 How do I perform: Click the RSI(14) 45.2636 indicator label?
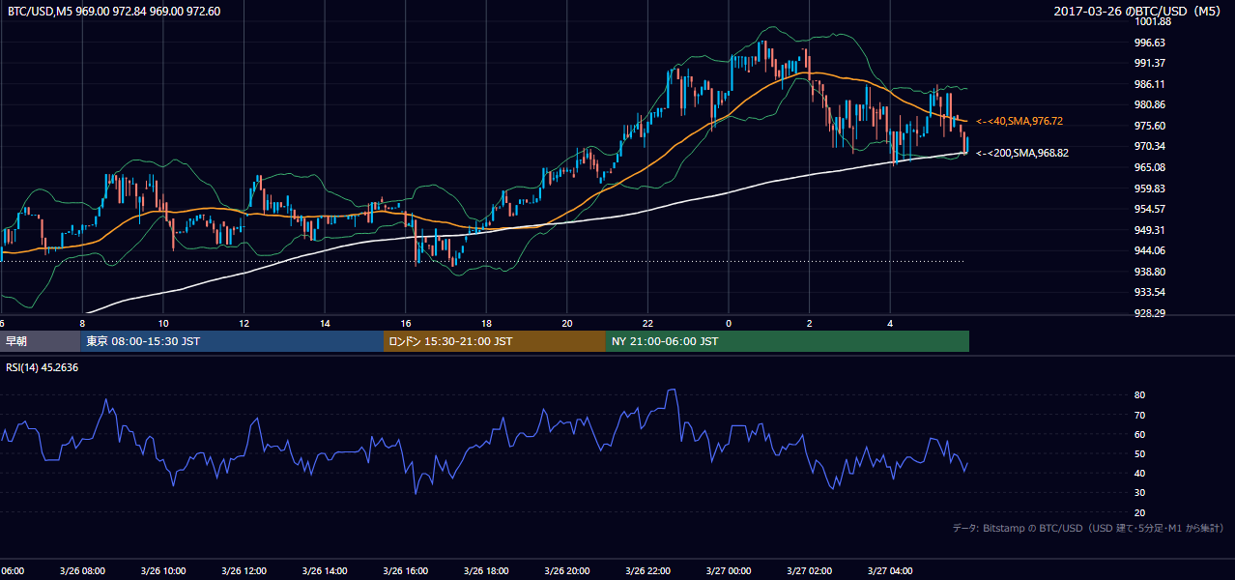[x=43, y=367]
